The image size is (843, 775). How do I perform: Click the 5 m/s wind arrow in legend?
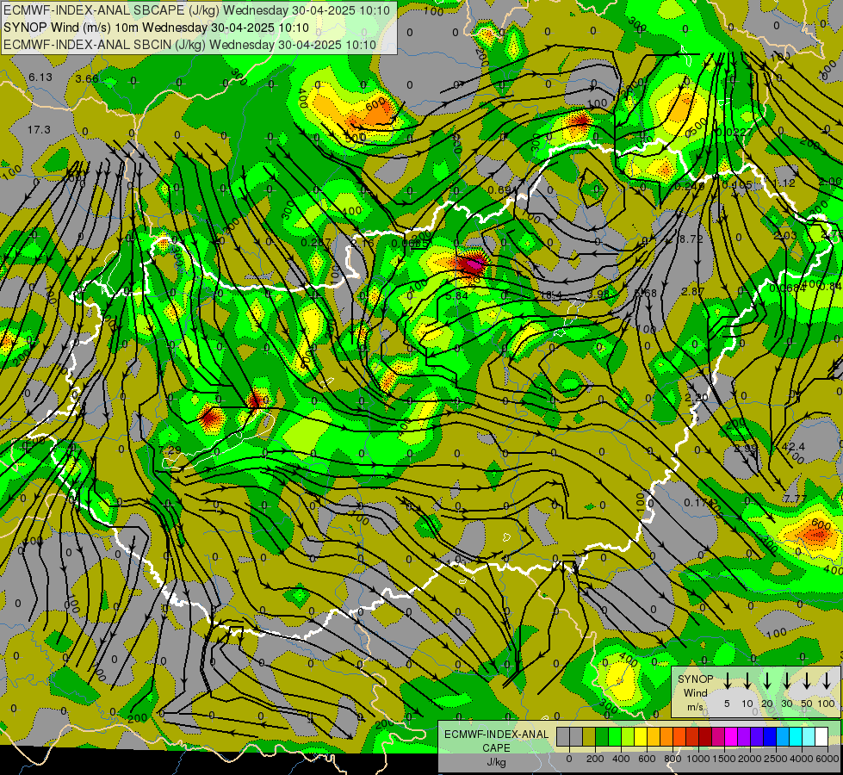coord(727,681)
